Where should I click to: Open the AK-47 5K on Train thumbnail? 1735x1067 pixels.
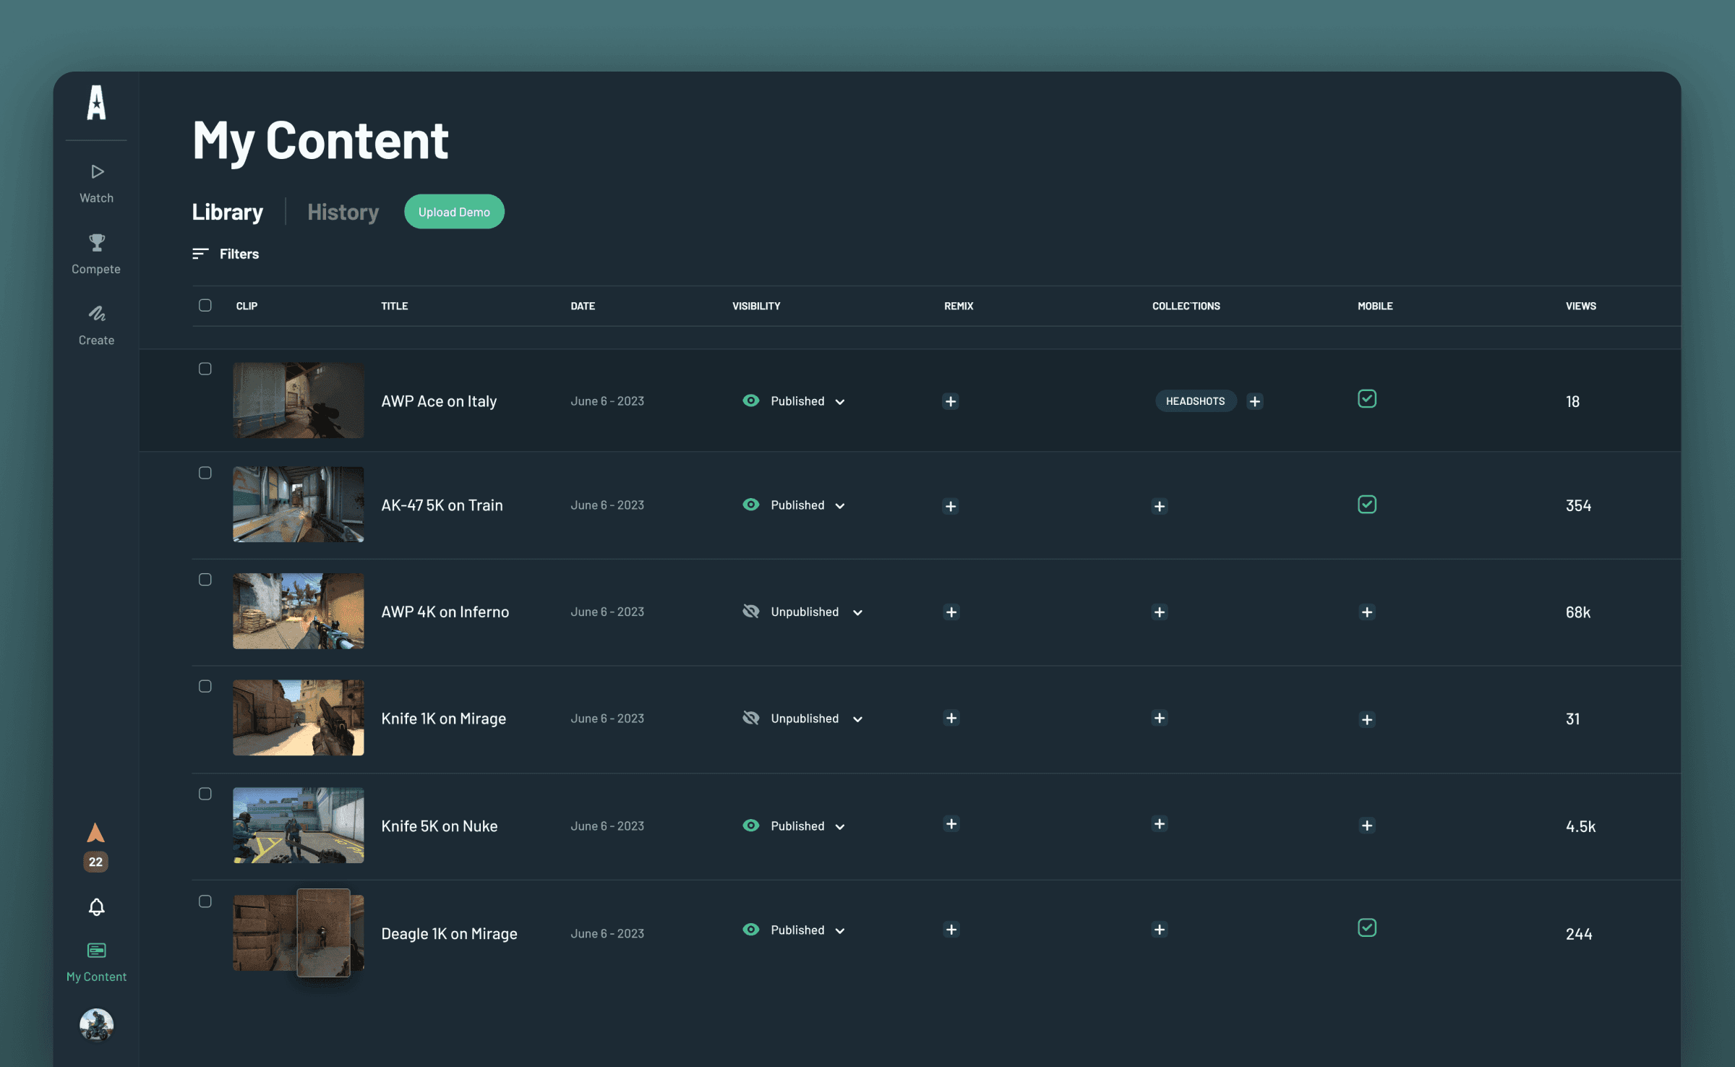coord(299,505)
